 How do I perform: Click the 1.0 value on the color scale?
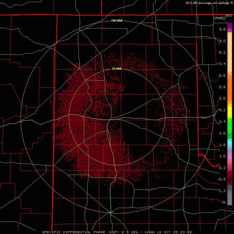pyautogui.click(x=222, y=156)
